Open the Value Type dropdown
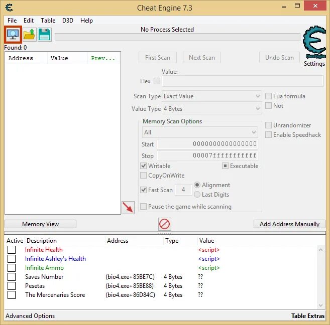 click(212, 109)
